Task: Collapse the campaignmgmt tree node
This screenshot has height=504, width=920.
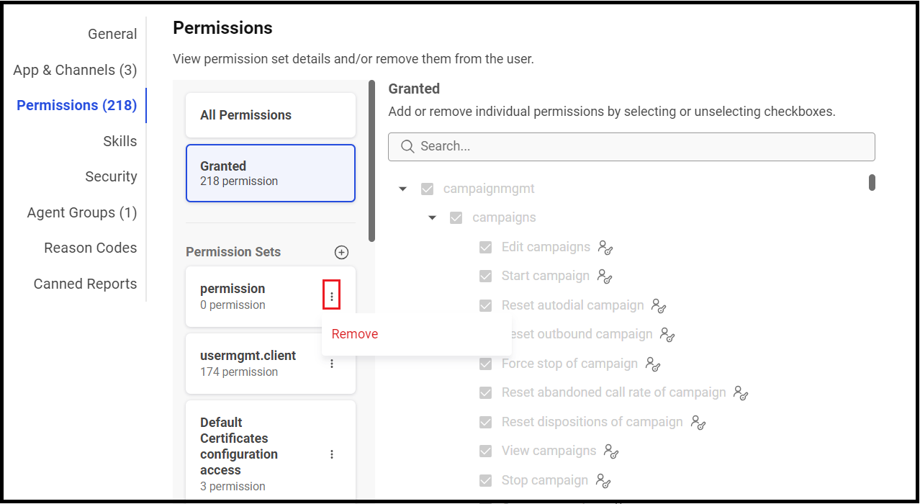Action: (x=402, y=189)
